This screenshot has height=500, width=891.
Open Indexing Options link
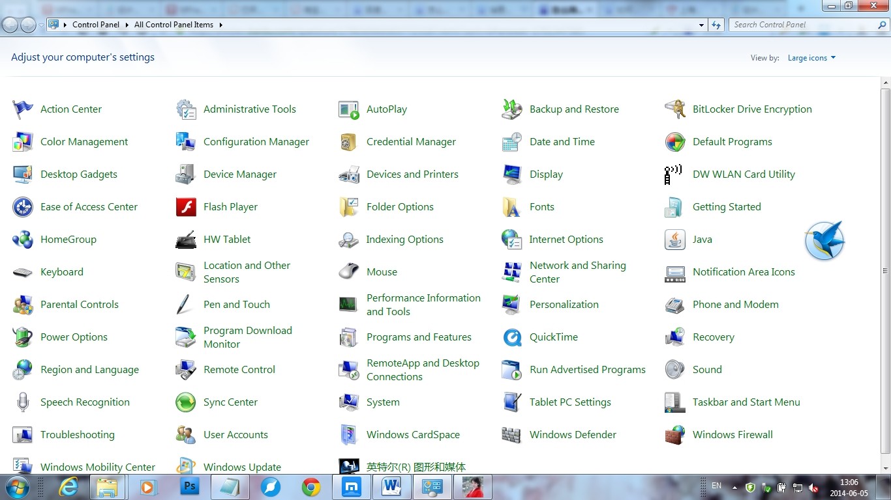point(404,240)
